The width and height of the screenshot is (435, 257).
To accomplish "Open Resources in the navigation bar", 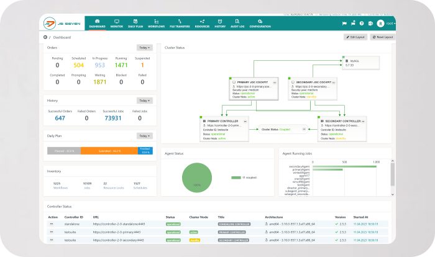I will tap(203, 24).
